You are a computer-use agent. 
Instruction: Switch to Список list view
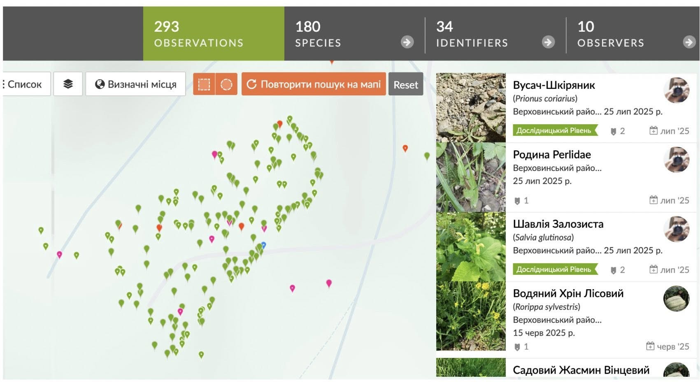25,84
